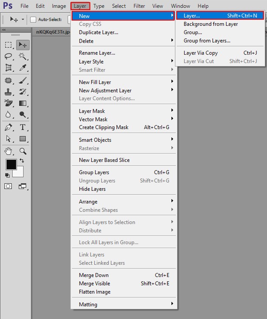Open the Filter menu
Screen dimensions: 267x319
139,6
